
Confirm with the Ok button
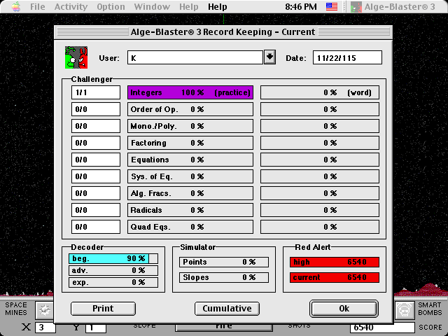click(x=344, y=309)
